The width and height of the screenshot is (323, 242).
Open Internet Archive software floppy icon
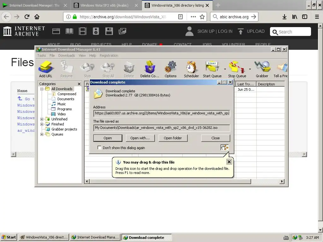[109, 31]
